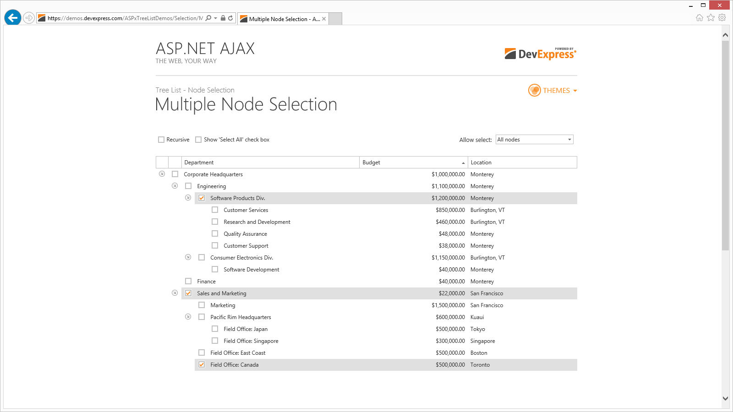Sort by the Location column header

point(522,163)
